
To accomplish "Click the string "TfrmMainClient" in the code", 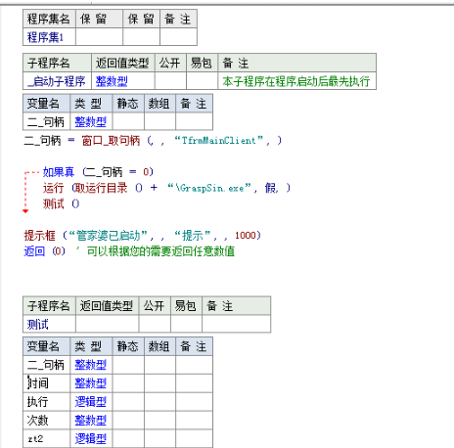I will (219, 141).
